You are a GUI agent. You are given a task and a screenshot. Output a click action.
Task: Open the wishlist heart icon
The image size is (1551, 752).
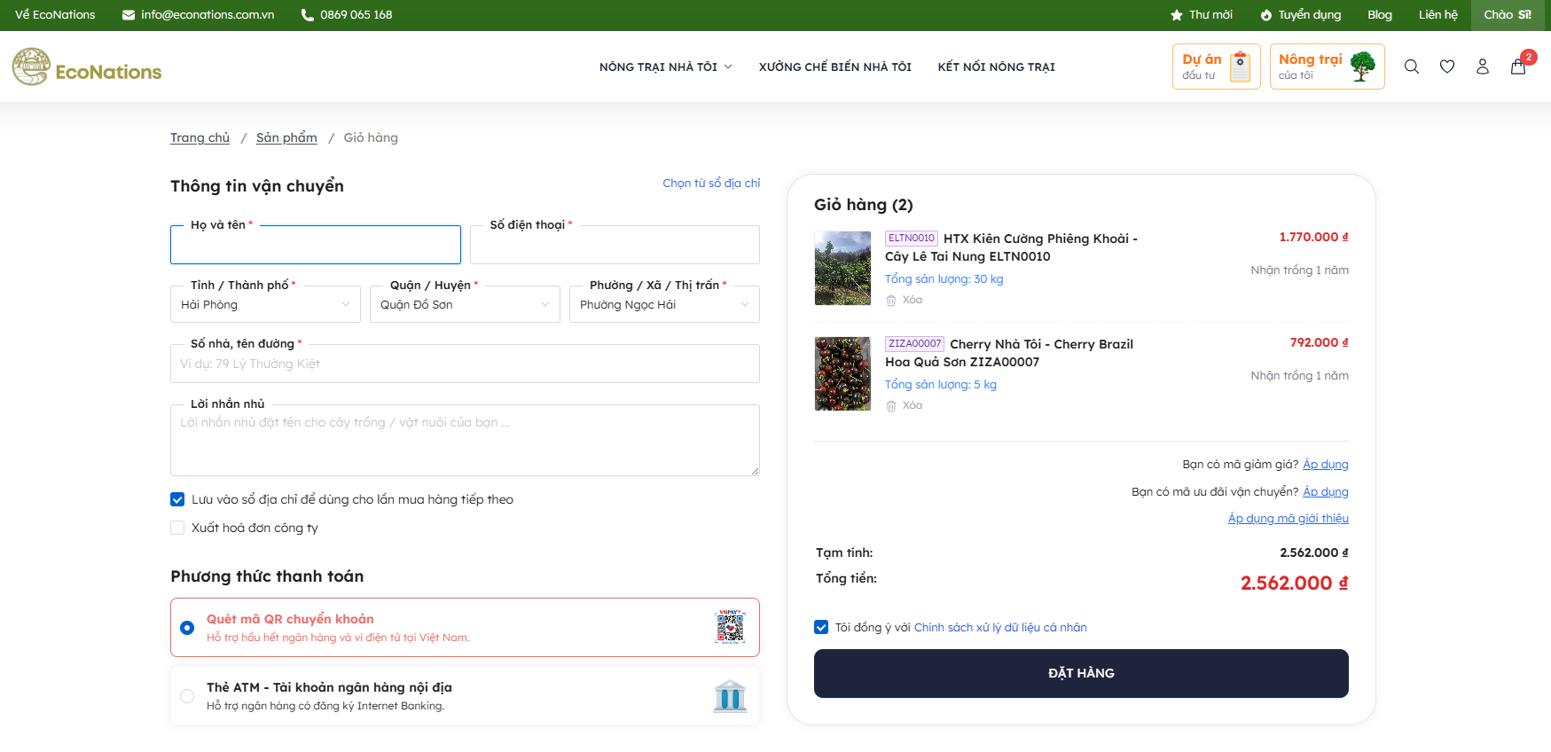pyautogui.click(x=1447, y=67)
